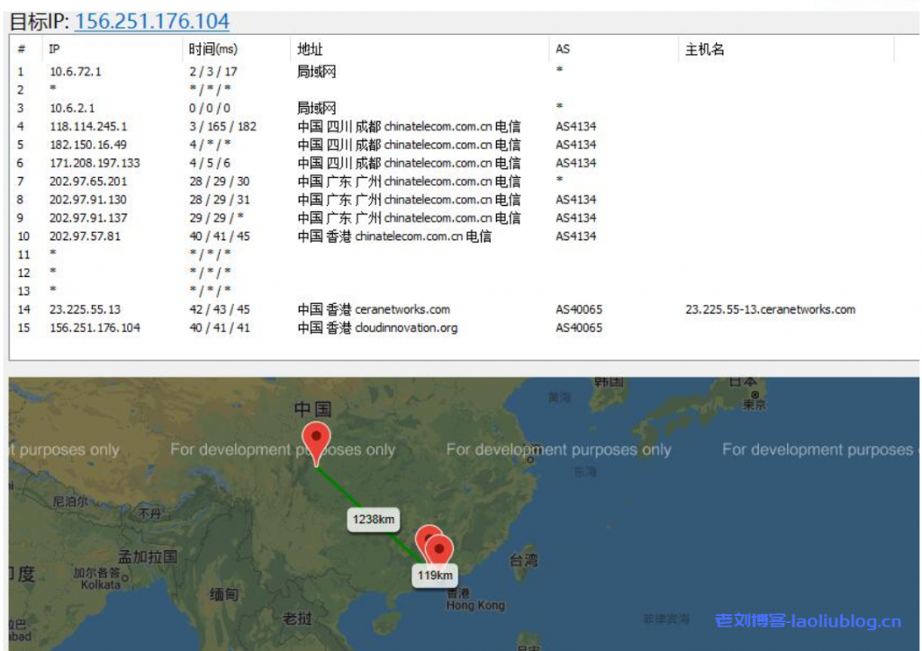Select hop row with IP 202.97.57.81
922x651 pixels.
coord(85,236)
